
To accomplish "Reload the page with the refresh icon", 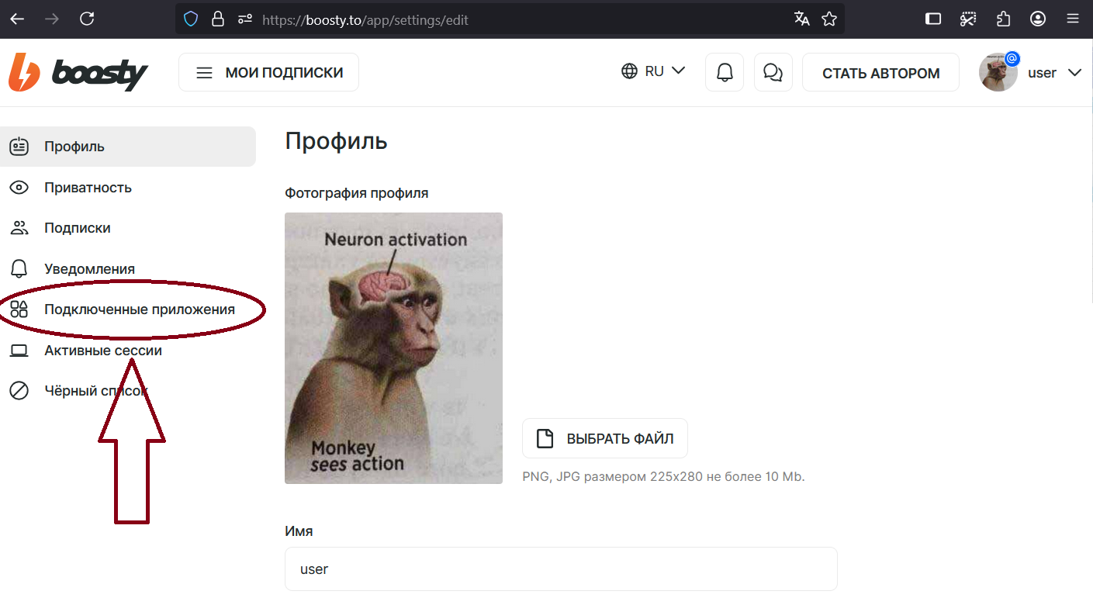I will pos(88,19).
